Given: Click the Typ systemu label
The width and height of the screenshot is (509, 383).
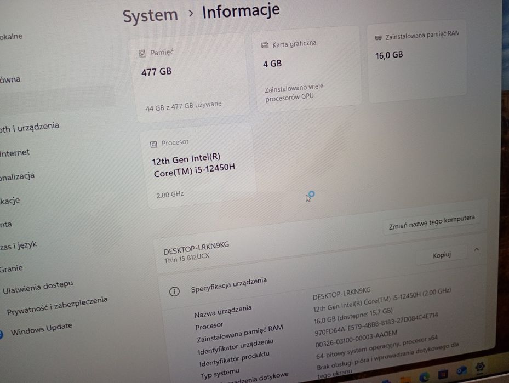Looking at the screenshot, I should [x=220, y=374].
